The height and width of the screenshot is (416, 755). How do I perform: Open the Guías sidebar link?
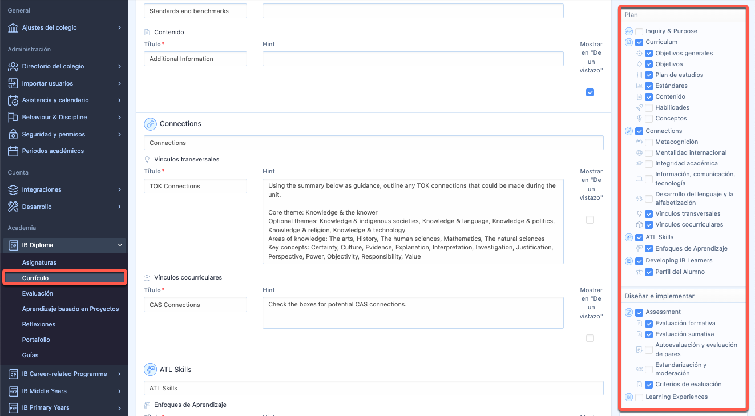(30, 356)
